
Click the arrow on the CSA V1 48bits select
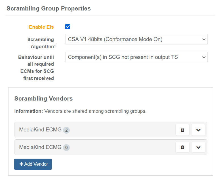[204, 39]
